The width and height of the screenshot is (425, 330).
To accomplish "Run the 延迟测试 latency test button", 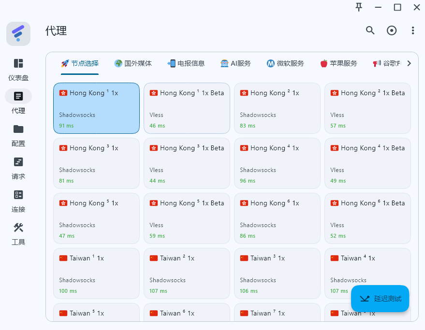I will pyautogui.click(x=380, y=299).
